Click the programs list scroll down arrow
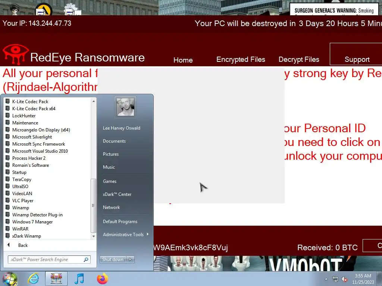 pos(94,236)
